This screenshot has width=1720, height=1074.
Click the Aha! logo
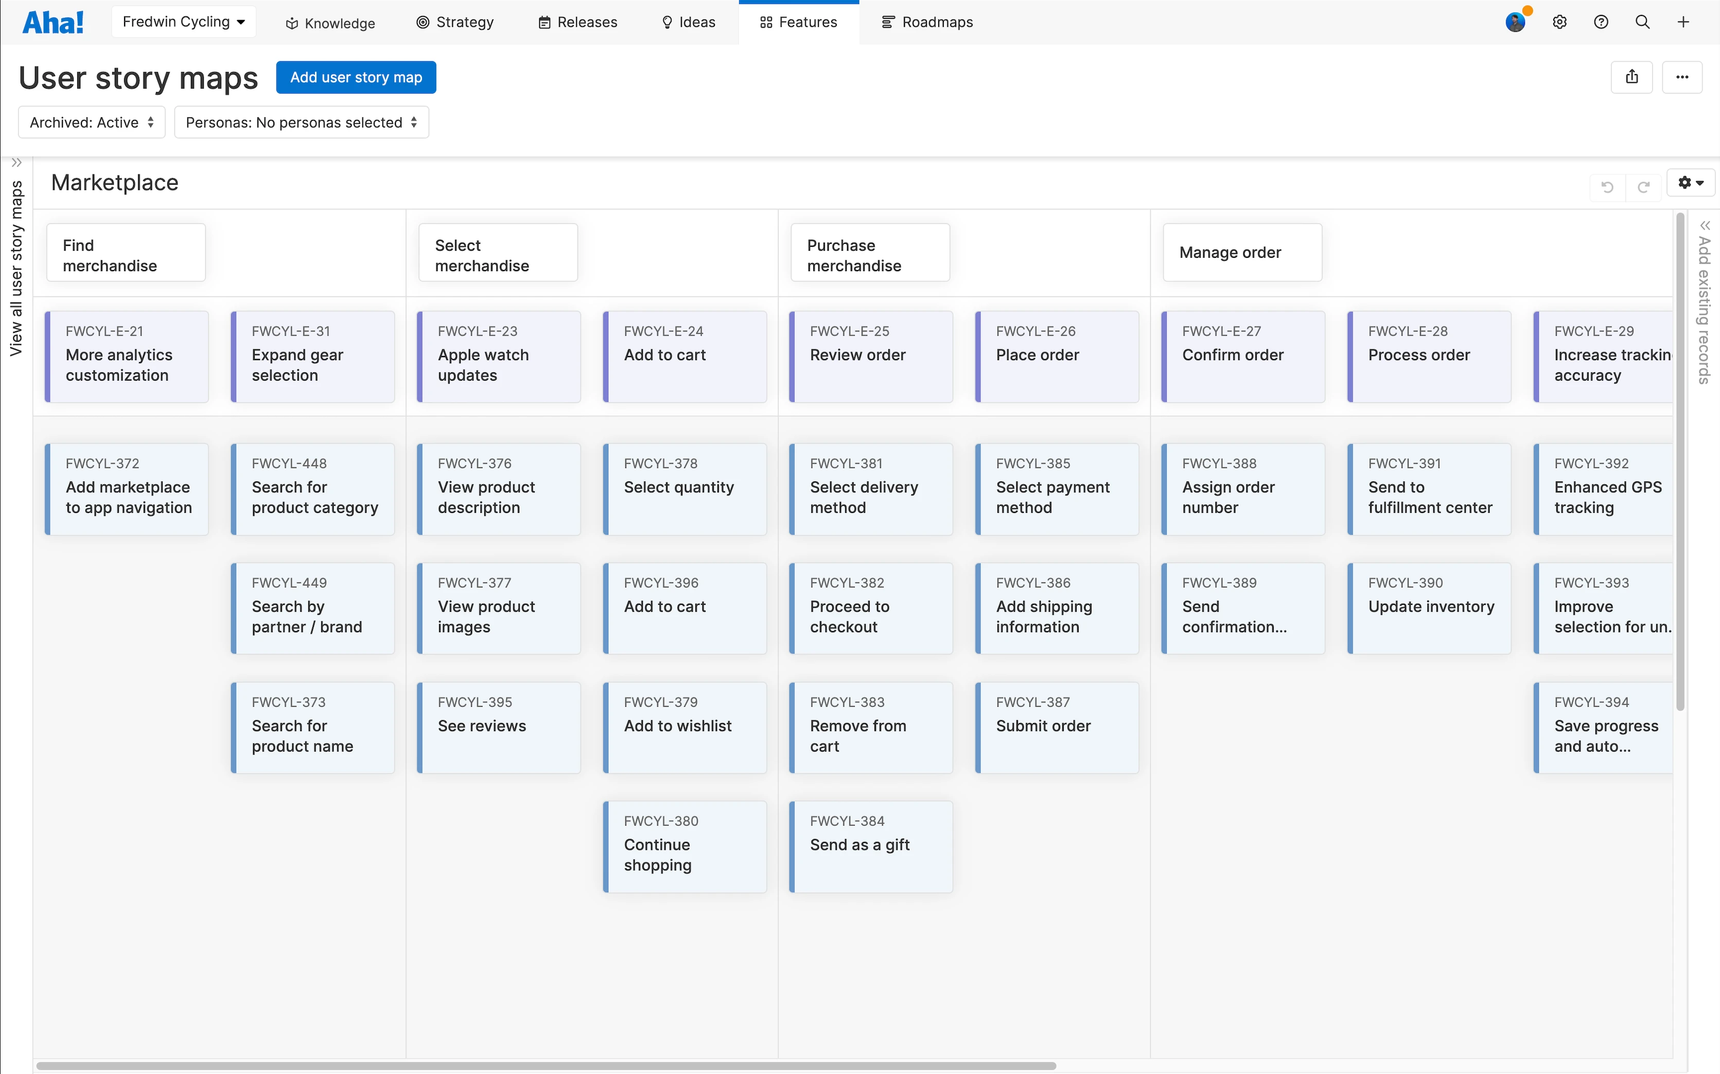pyautogui.click(x=54, y=22)
